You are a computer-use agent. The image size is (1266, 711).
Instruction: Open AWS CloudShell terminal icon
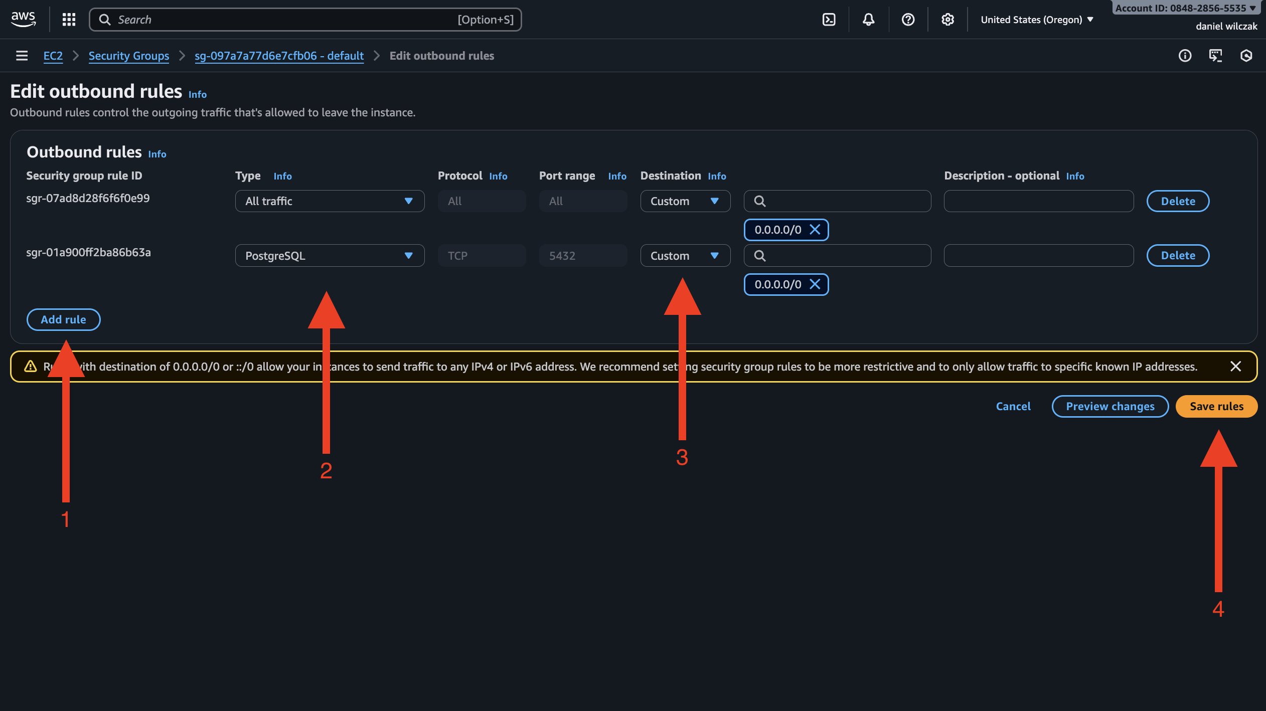tap(829, 20)
